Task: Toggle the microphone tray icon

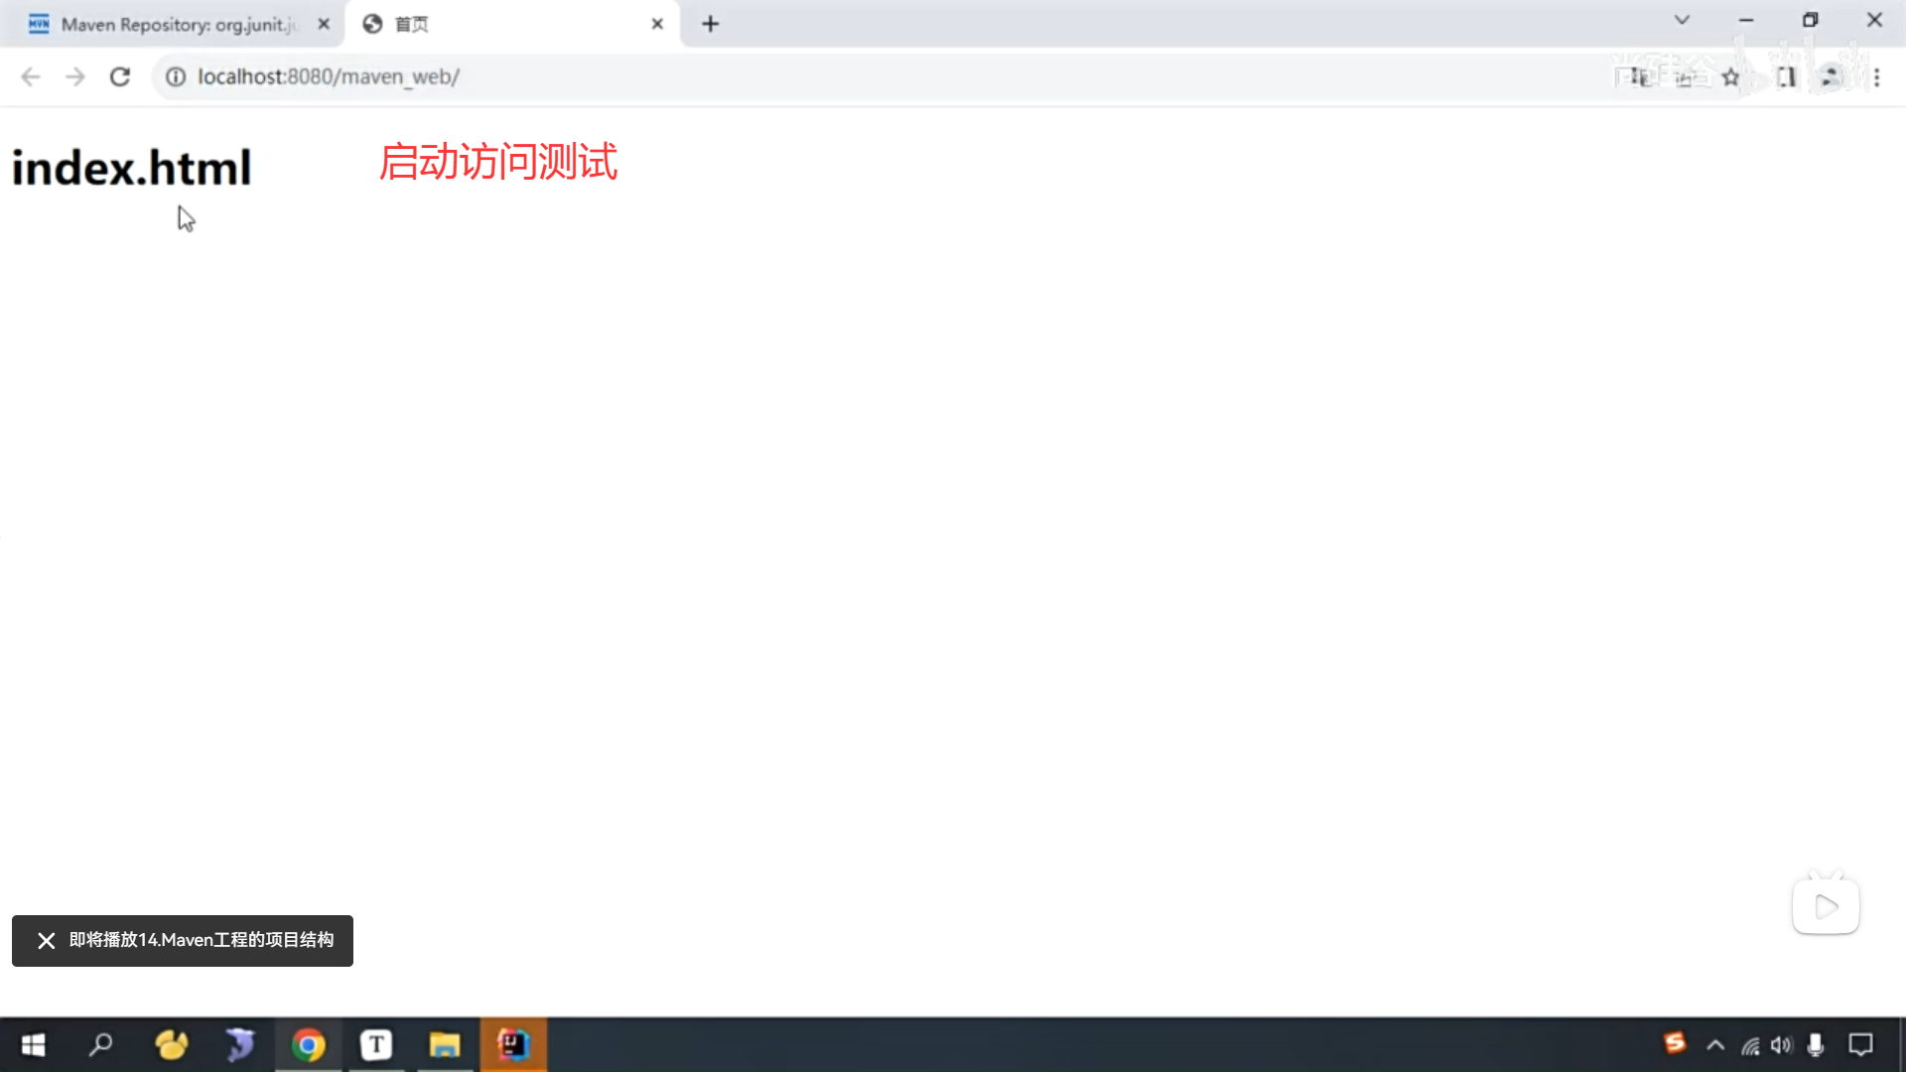Action: coord(1816,1045)
